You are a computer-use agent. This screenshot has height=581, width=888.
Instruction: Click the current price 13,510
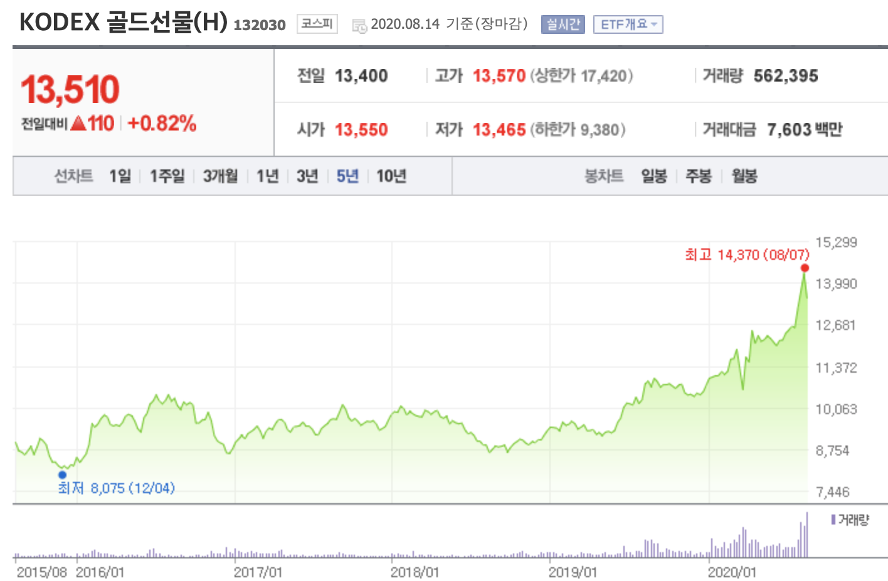[70, 89]
